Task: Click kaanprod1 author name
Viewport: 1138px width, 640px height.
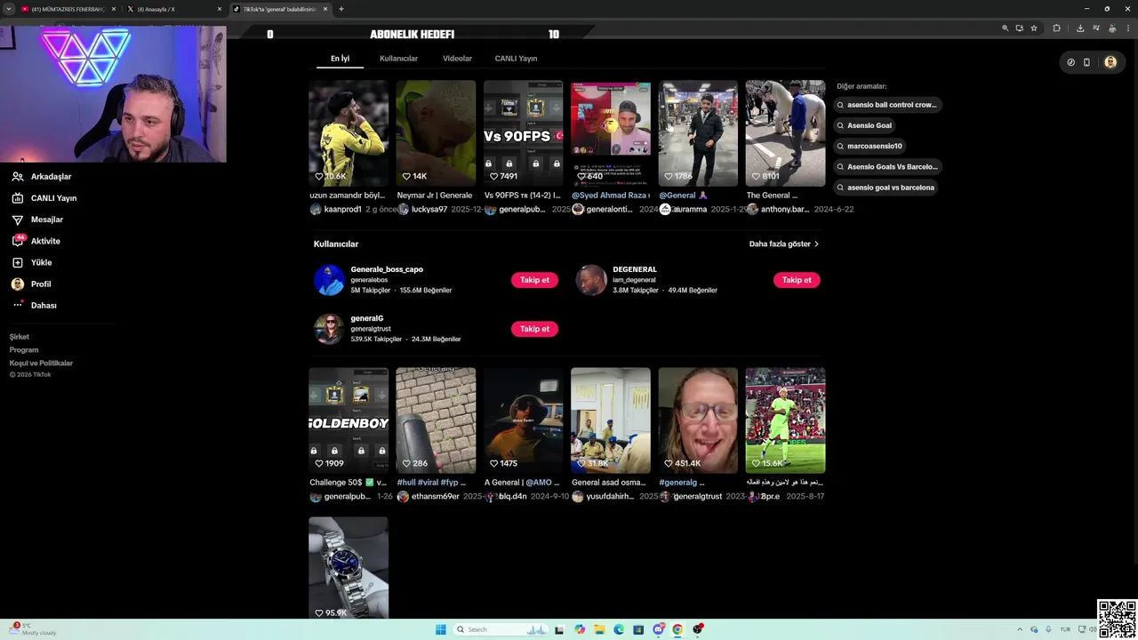Action: click(343, 210)
